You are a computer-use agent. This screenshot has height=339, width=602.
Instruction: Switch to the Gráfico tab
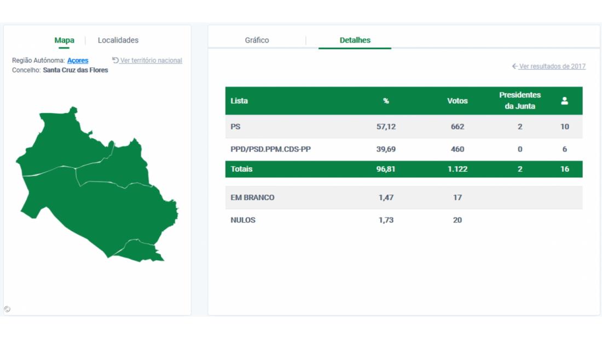point(257,40)
